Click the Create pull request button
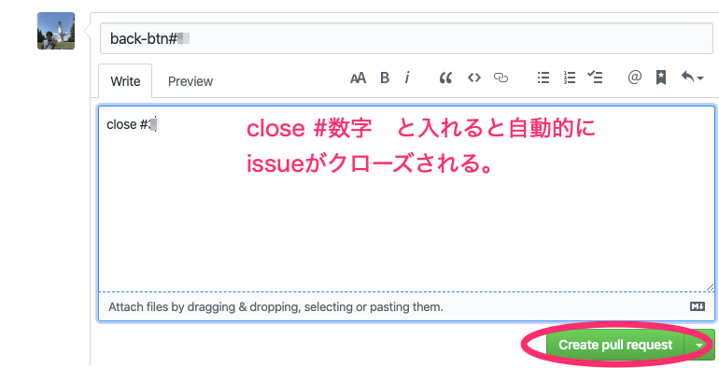 [615, 345]
